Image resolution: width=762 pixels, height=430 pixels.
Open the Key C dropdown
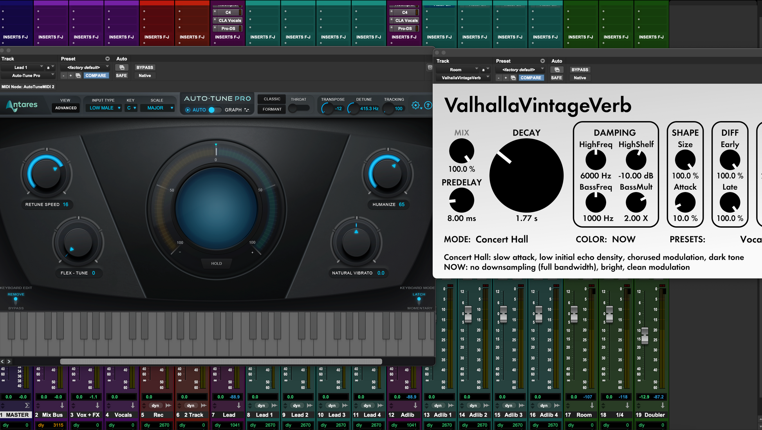point(131,108)
